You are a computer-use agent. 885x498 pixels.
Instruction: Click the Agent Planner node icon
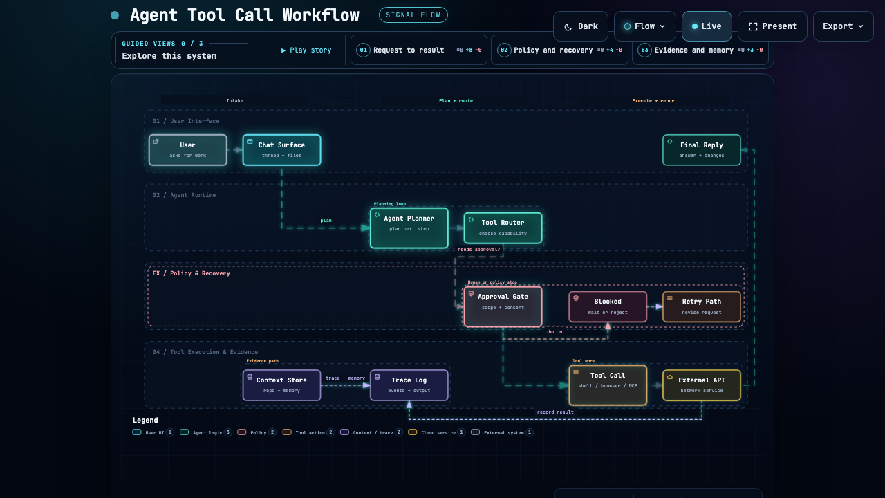click(x=377, y=214)
